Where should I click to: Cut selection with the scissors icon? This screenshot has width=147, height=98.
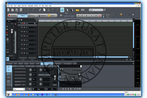tap(40, 10)
